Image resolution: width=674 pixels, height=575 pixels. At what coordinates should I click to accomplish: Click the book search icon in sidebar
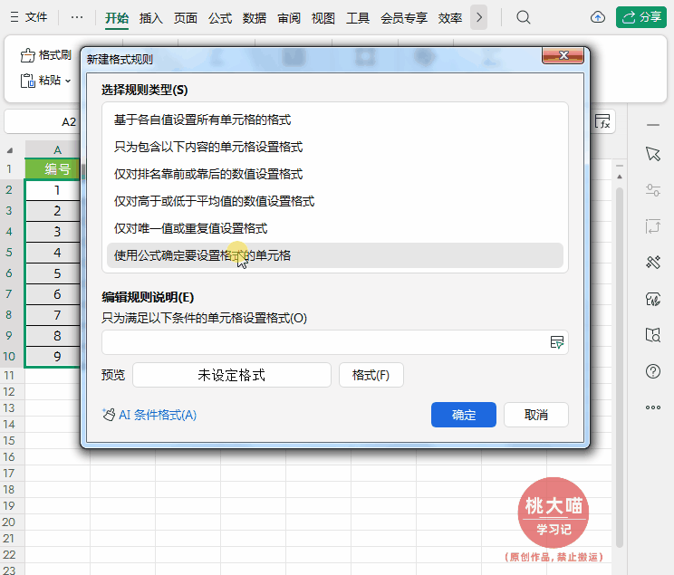(x=653, y=335)
